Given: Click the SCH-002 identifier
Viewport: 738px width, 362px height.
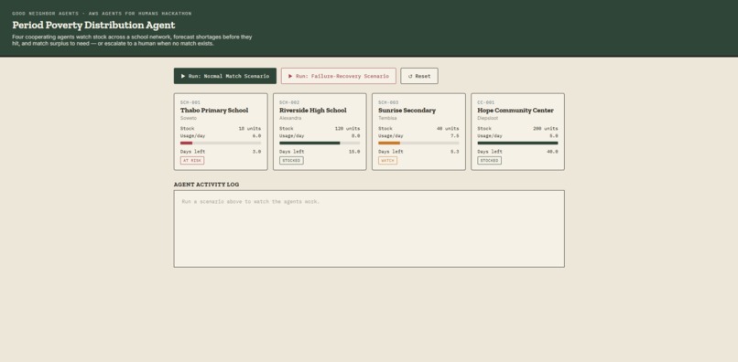Looking at the screenshot, I should (289, 102).
